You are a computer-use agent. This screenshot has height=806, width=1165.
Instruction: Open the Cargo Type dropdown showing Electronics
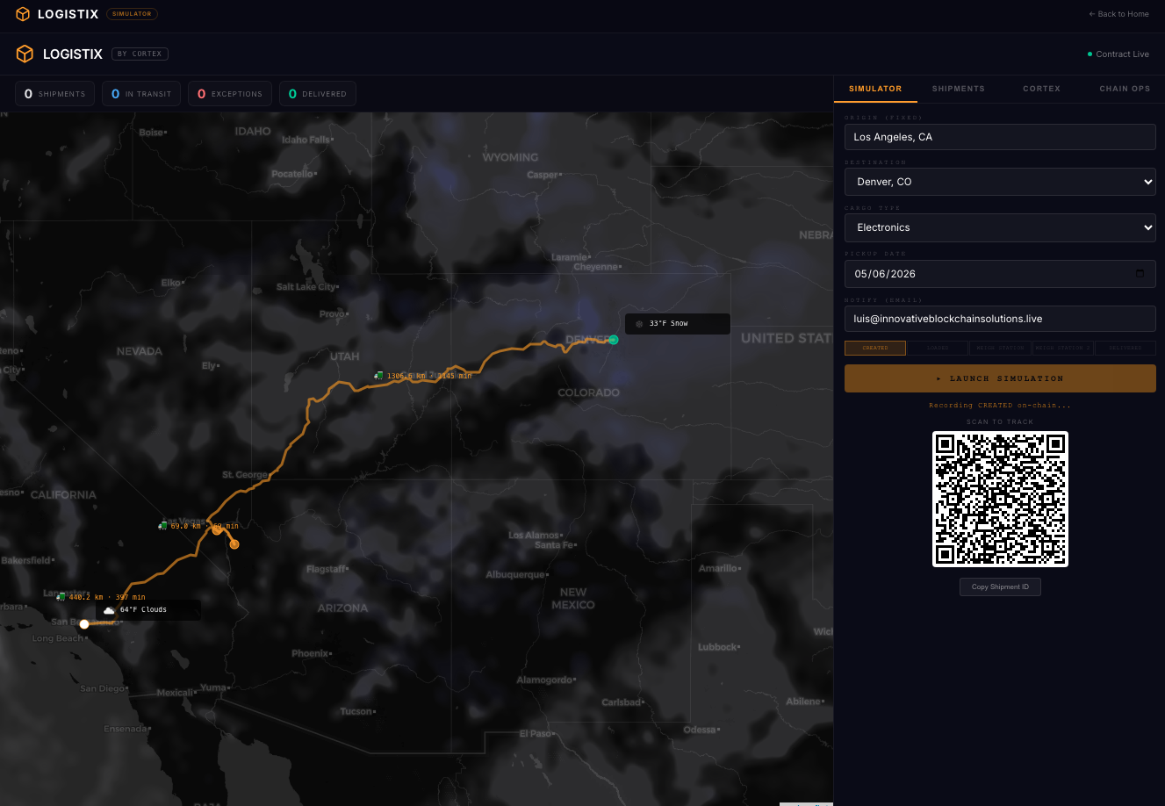click(1000, 227)
